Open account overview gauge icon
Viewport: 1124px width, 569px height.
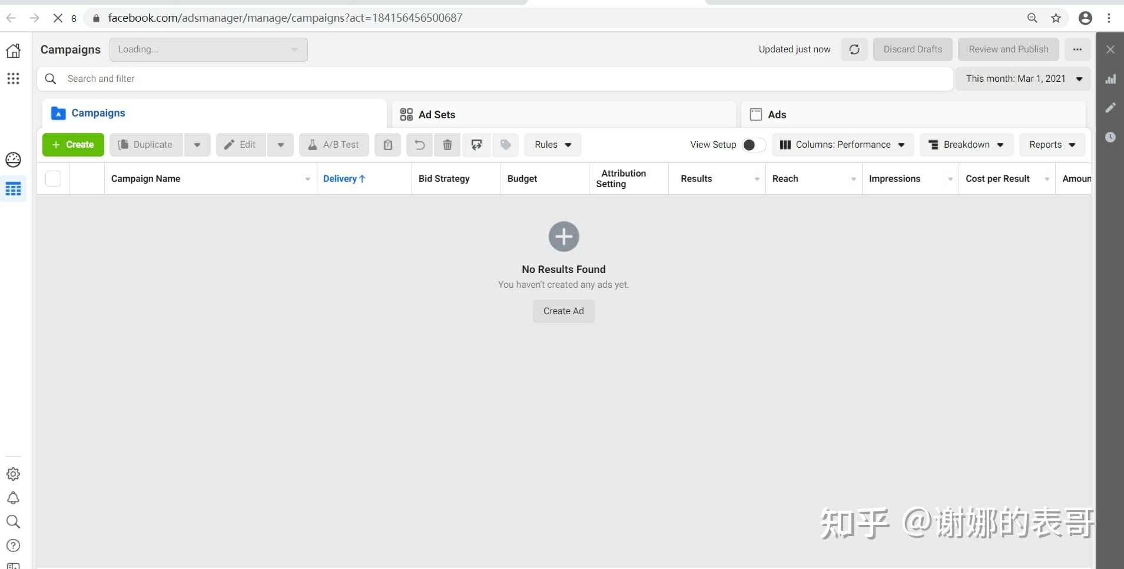point(13,159)
